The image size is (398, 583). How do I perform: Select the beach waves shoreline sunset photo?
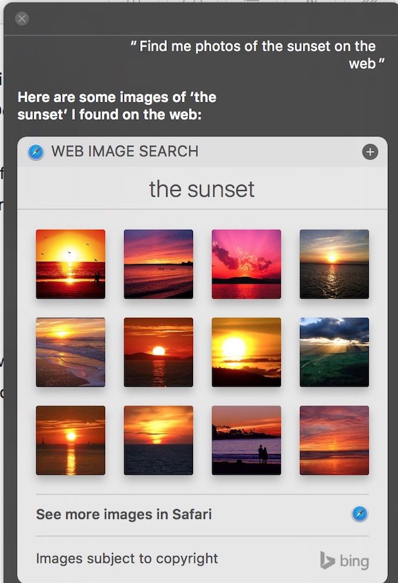click(x=71, y=352)
